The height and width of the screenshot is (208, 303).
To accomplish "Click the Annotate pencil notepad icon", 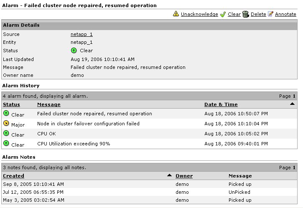I will [270, 14].
